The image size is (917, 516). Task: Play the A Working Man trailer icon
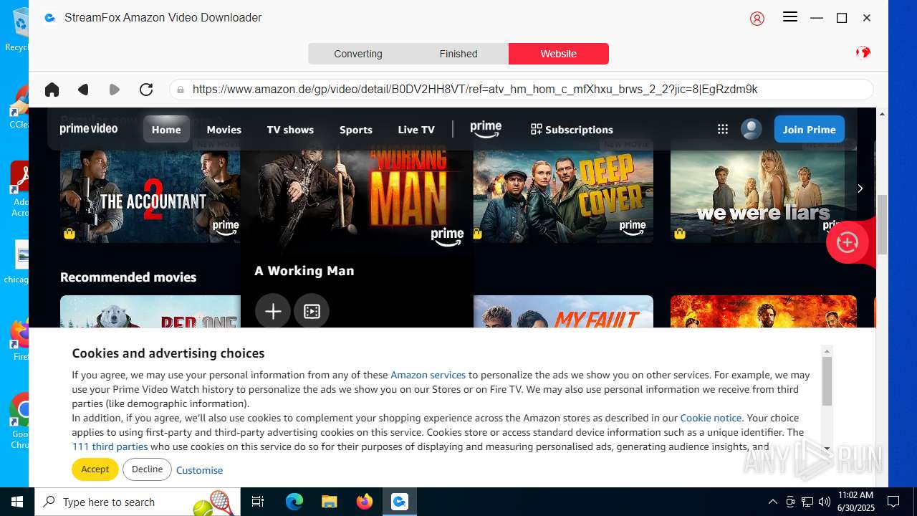pyautogui.click(x=312, y=312)
